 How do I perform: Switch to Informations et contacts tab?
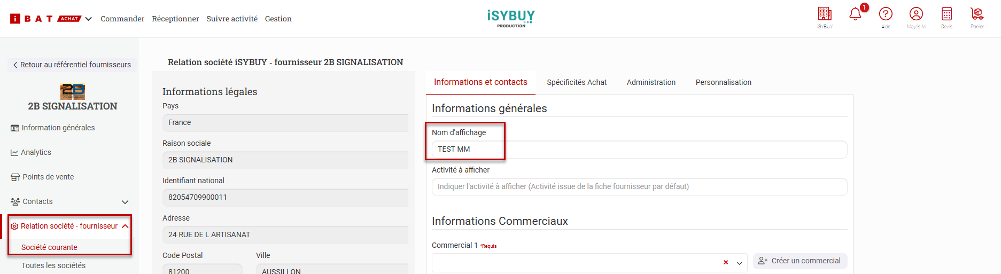click(480, 82)
